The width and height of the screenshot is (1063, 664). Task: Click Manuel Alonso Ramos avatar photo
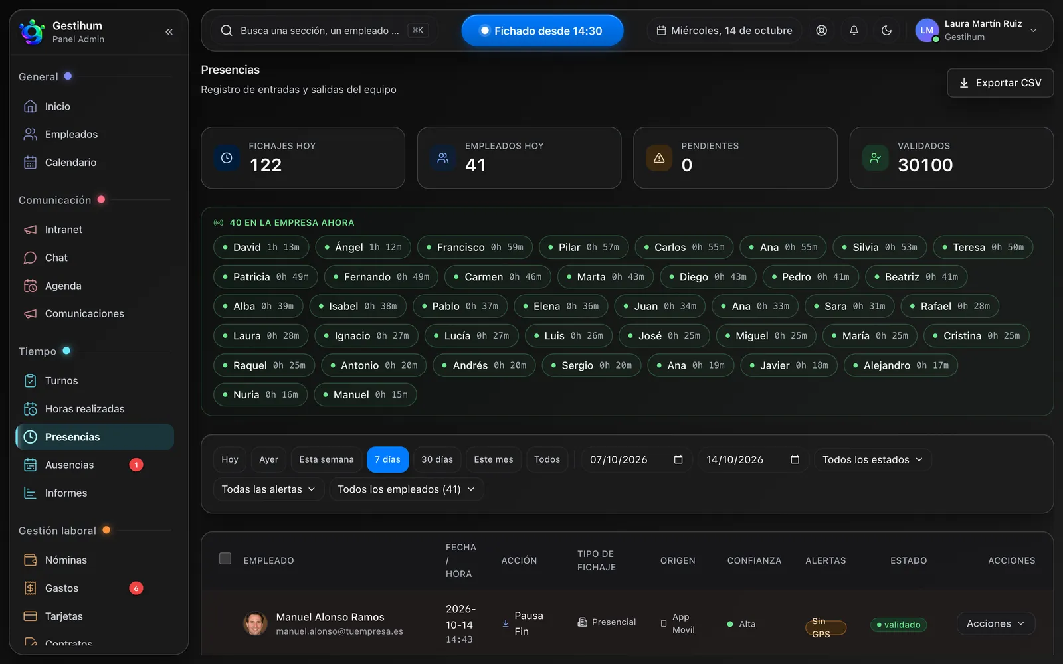pos(255,623)
